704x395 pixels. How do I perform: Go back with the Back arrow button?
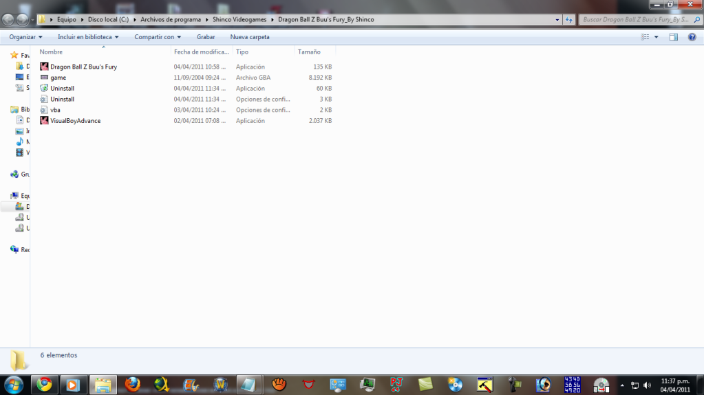point(8,19)
